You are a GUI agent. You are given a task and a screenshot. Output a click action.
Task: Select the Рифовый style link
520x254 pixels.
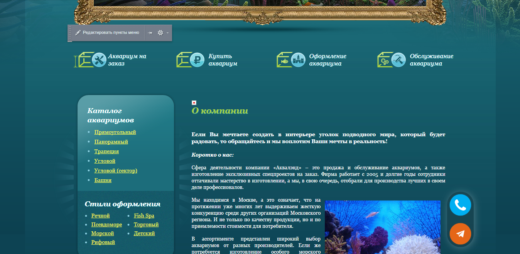click(x=103, y=242)
